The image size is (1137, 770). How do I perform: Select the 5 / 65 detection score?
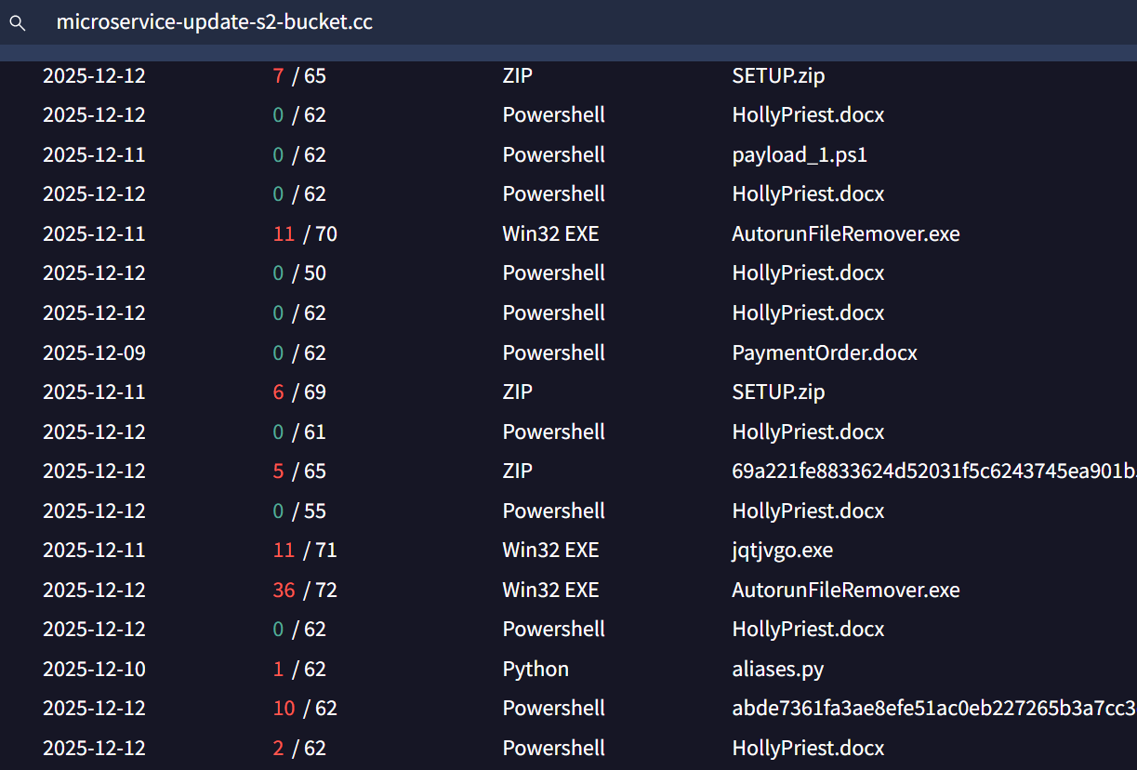(x=299, y=471)
